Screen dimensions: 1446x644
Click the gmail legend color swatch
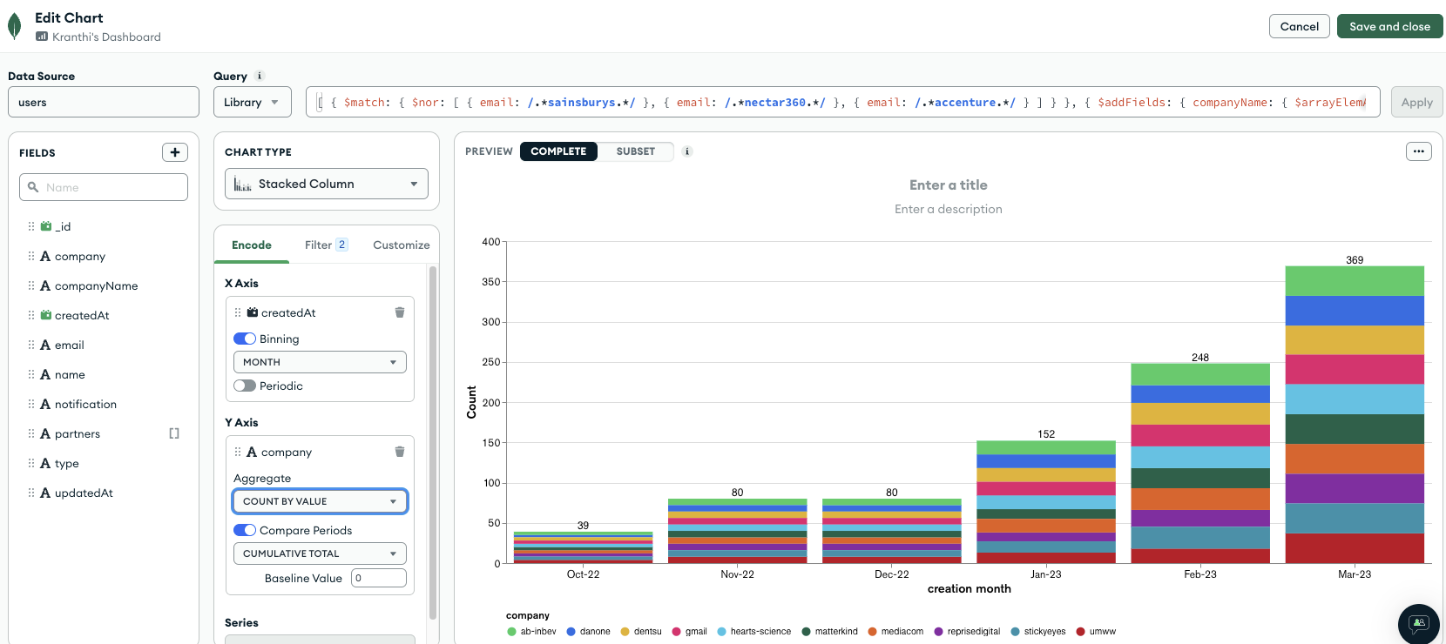point(676,632)
